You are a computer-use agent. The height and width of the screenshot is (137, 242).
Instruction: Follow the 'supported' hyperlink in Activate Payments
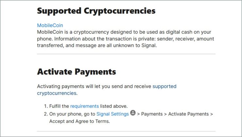pyautogui.click(x=164, y=86)
